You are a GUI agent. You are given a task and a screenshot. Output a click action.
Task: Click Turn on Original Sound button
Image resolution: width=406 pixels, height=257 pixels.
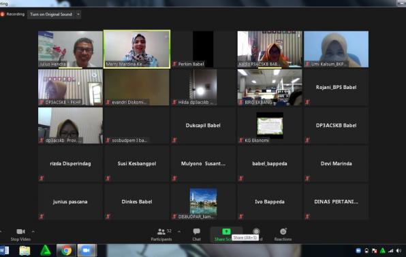(51, 14)
